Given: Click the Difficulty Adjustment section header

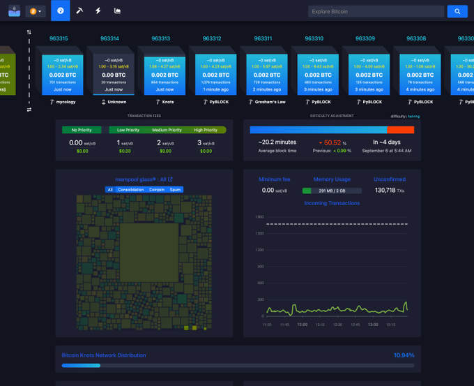Looking at the screenshot, I should pos(332,116).
